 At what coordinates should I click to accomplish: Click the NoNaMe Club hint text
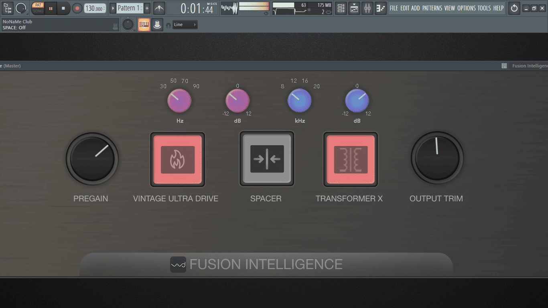tap(17, 22)
